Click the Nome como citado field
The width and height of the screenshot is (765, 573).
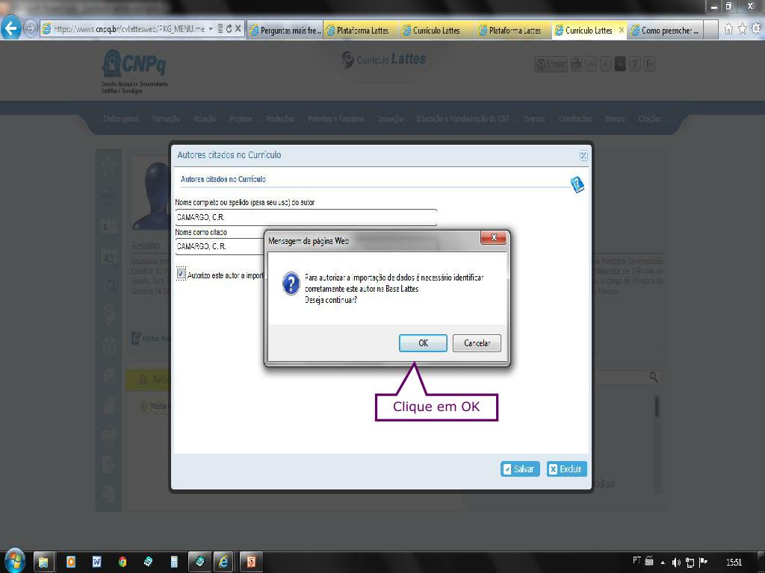click(220, 246)
